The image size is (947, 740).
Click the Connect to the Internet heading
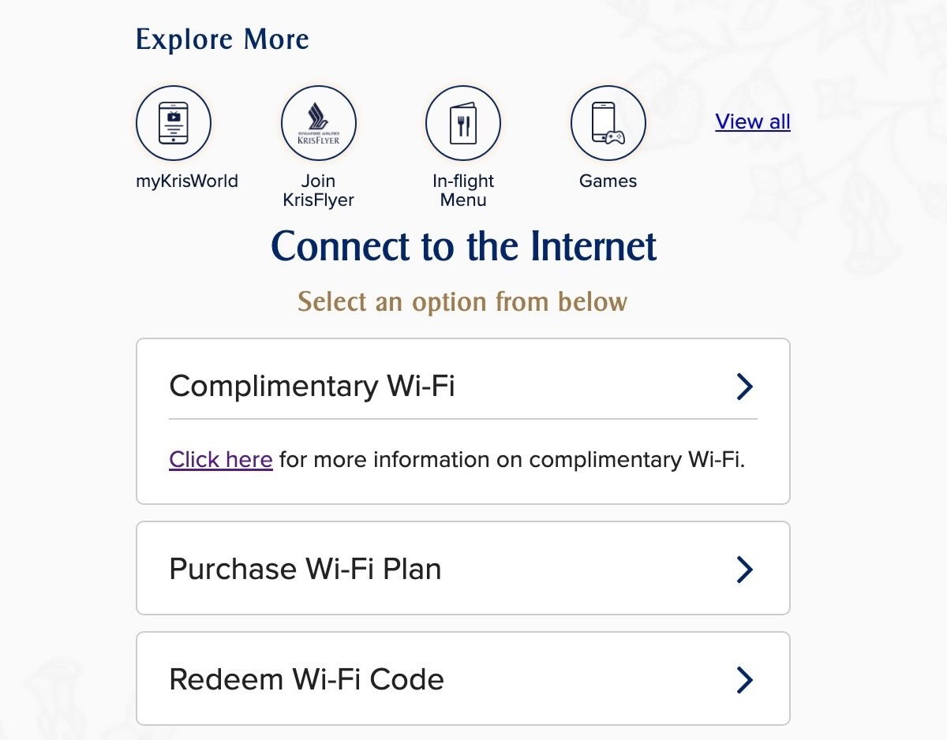tap(463, 245)
